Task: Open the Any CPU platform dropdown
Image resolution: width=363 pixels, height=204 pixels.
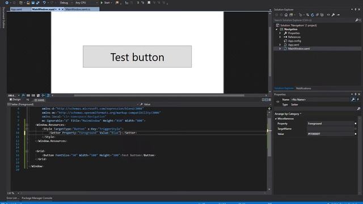Action: pyautogui.click(x=86, y=3)
